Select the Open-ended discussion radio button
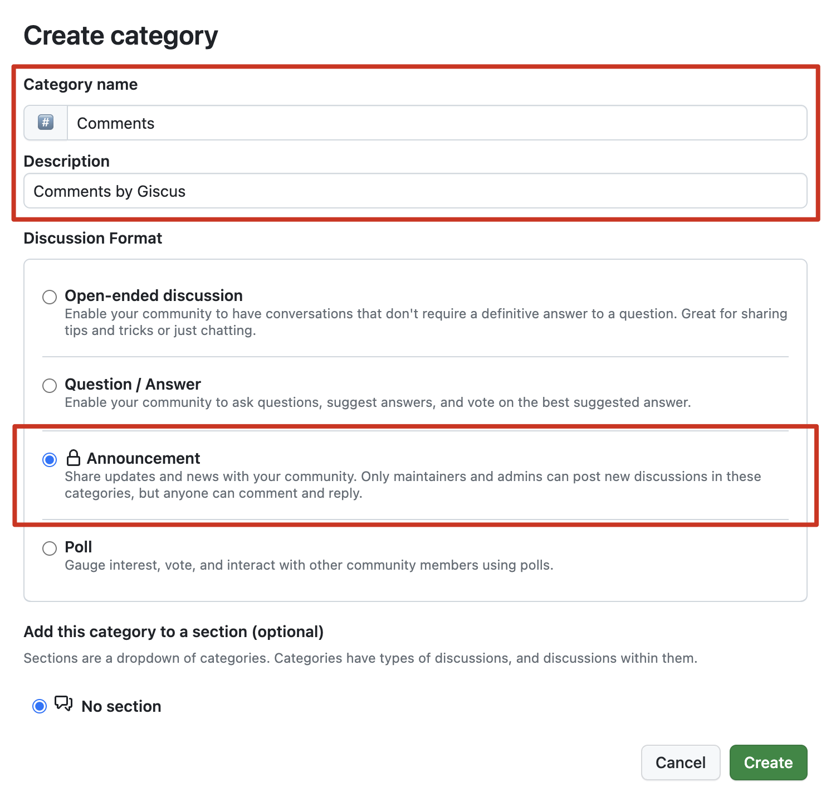The width and height of the screenshot is (831, 806). 50,297
